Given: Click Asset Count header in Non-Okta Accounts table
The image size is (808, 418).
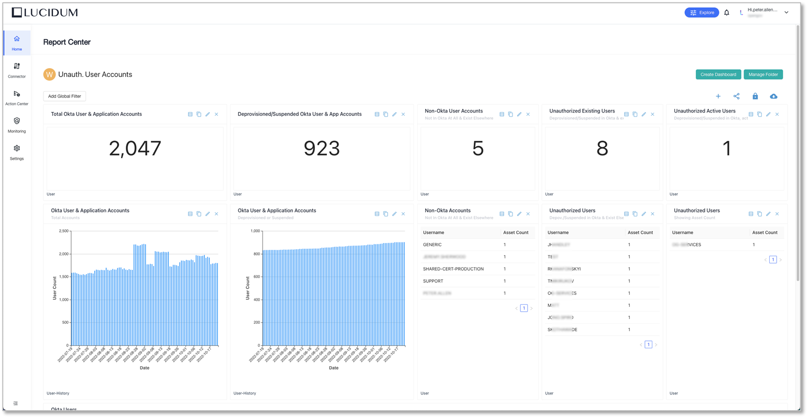Looking at the screenshot, I should [x=516, y=233].
